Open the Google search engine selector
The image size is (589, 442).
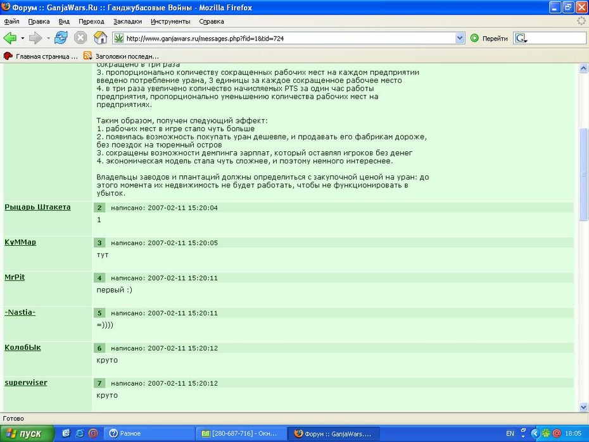(x=521, y=38)
